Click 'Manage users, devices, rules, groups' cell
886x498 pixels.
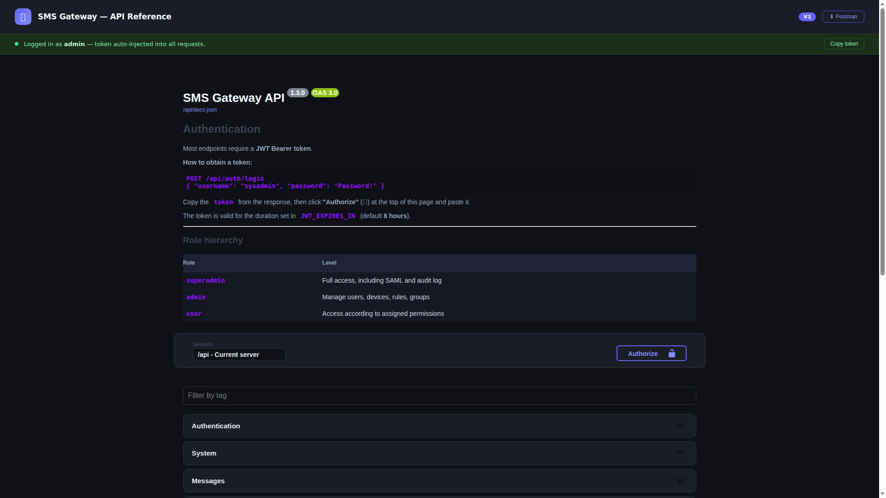(x=376, y=297)
